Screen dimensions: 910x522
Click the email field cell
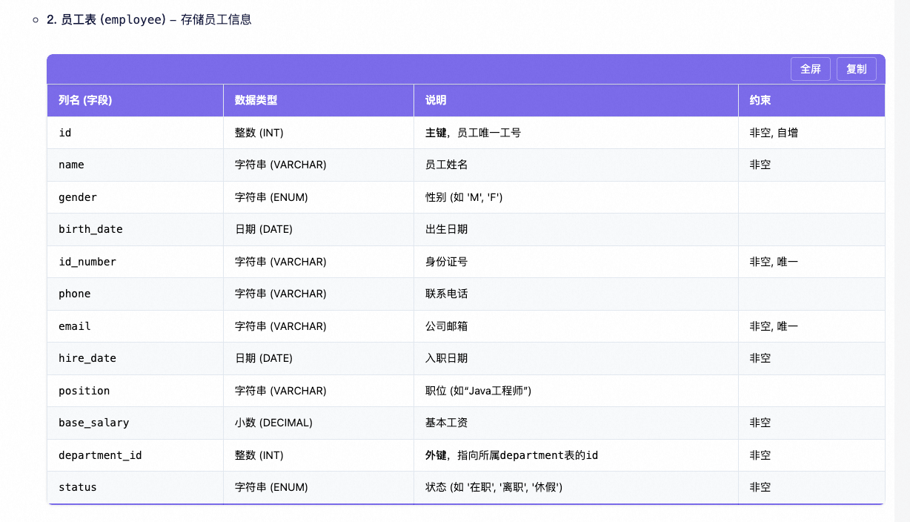135,326
